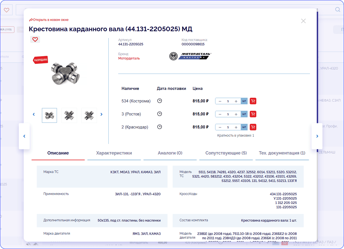
Task: Open wishlist heart icon in page header
Action: click(x=7, y=10)
